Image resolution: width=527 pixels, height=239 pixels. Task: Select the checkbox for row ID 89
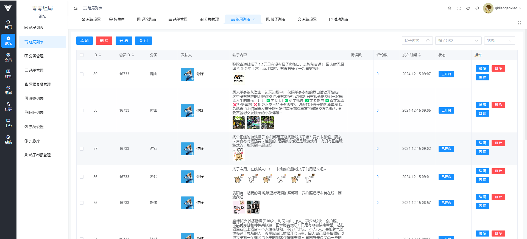coord(82,74)
